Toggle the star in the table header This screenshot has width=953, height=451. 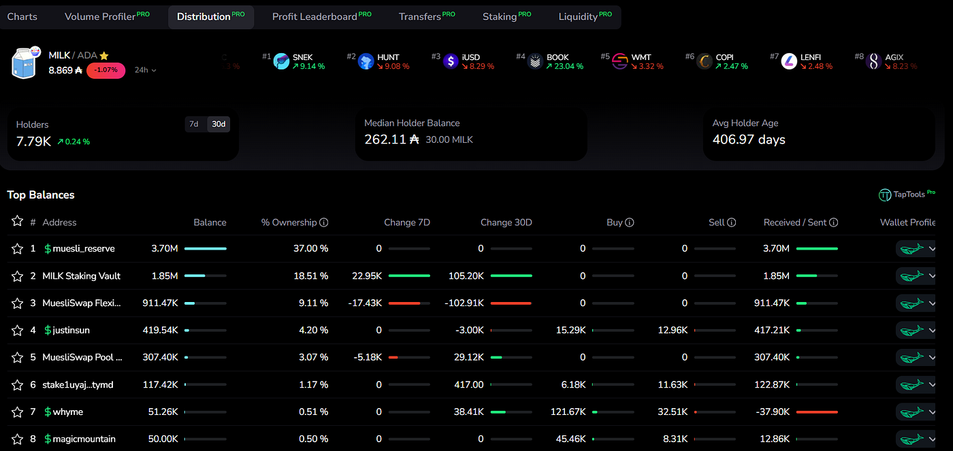click(x=17, y=221)
